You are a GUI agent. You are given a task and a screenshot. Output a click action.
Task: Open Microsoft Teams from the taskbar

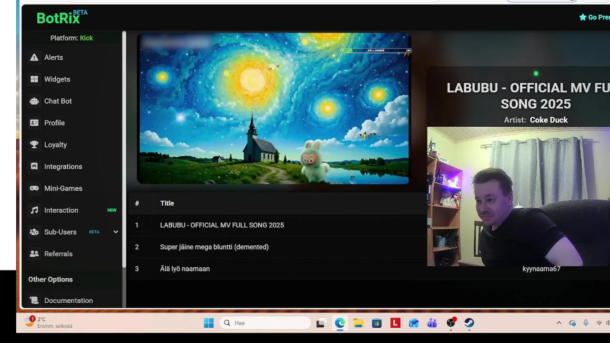(x=432, y=323)
